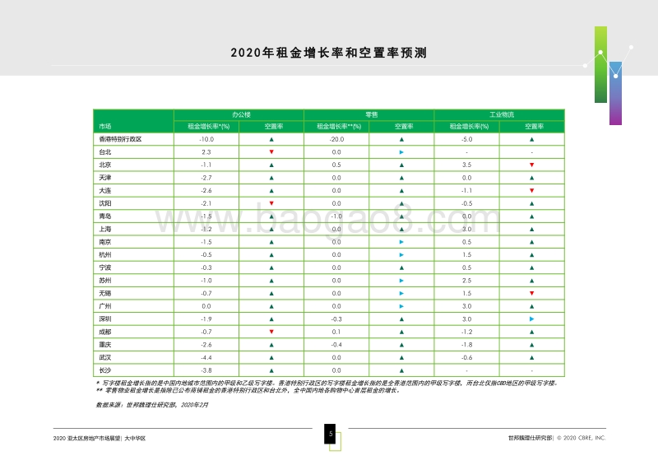Click the 北京 row label
Viewport: 658px width, 465px height.
pyautogui.click(x=105, y=165)
